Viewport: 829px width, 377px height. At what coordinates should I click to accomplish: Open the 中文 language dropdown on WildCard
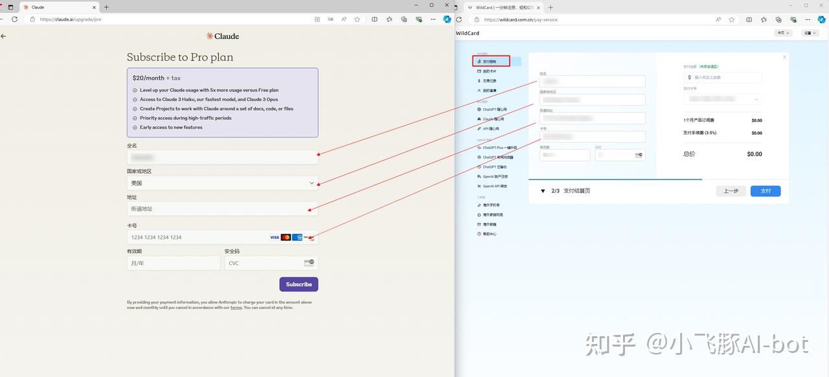point(783,33)
